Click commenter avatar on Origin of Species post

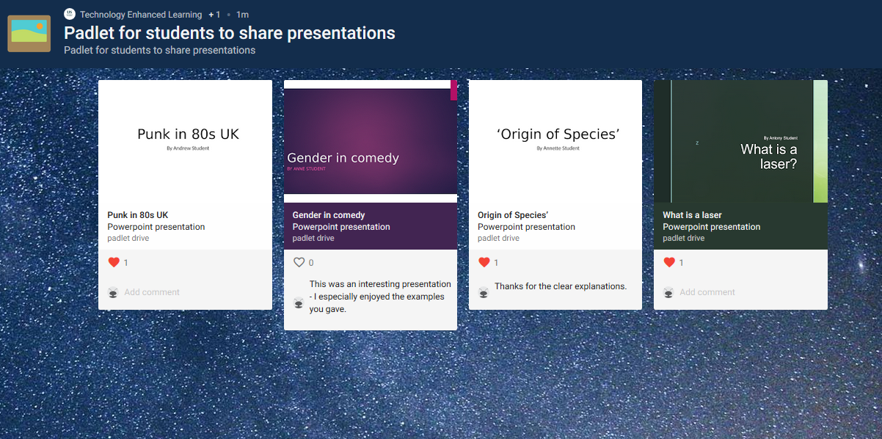484,292
